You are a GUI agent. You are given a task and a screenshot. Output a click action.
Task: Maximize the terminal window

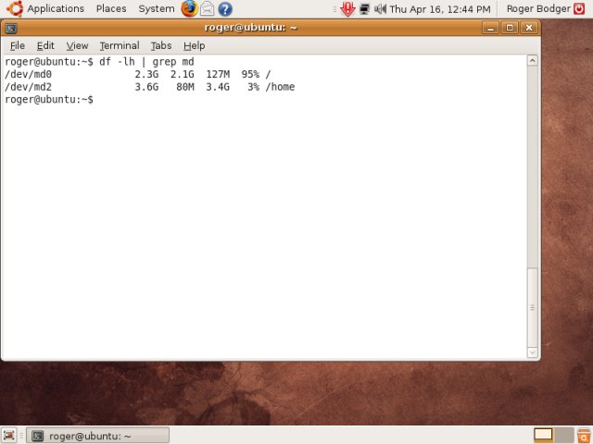pyautogui.click(x=510, y=28)
